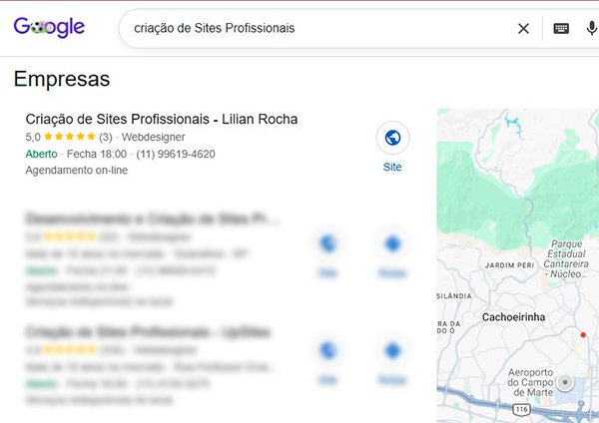Clear the search query with the X icon
The width and height of the screenshot is (599, 423).
[x=523, y=28]
